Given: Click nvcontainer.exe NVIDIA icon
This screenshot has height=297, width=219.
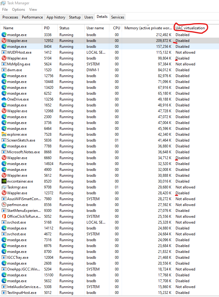Looking at the screenshot, I should coord(4,181).
